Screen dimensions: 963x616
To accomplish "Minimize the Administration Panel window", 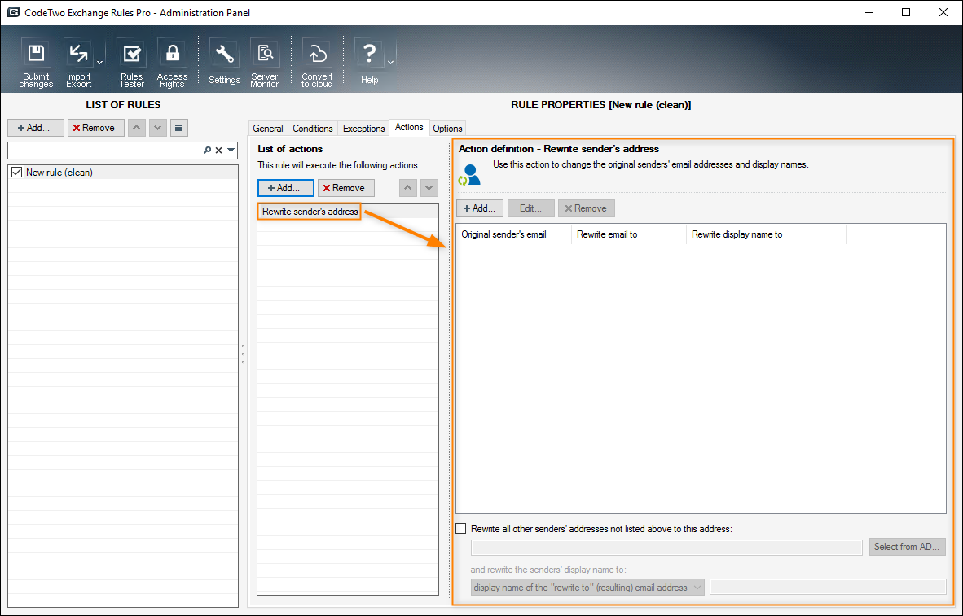I will coord(868,12).
